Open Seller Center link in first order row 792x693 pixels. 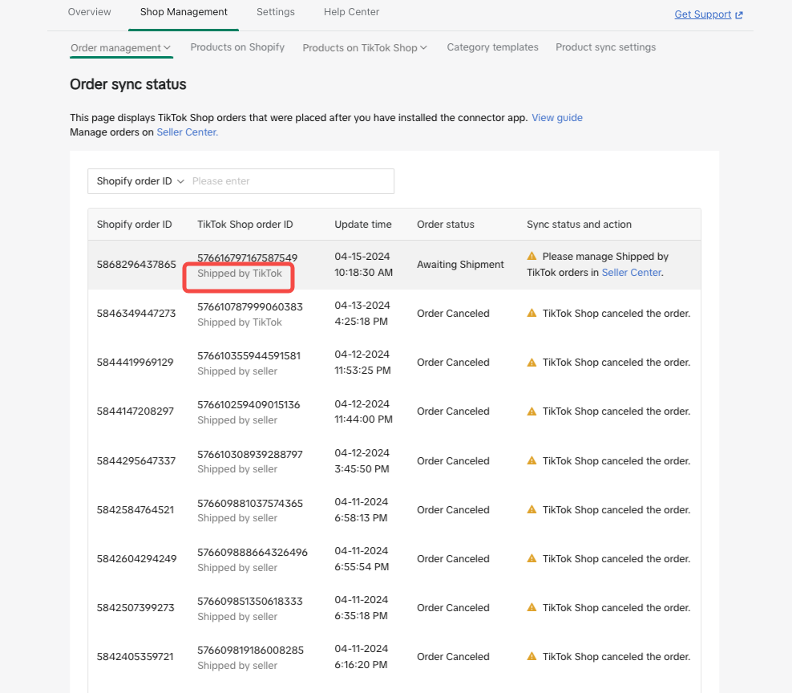632,273
